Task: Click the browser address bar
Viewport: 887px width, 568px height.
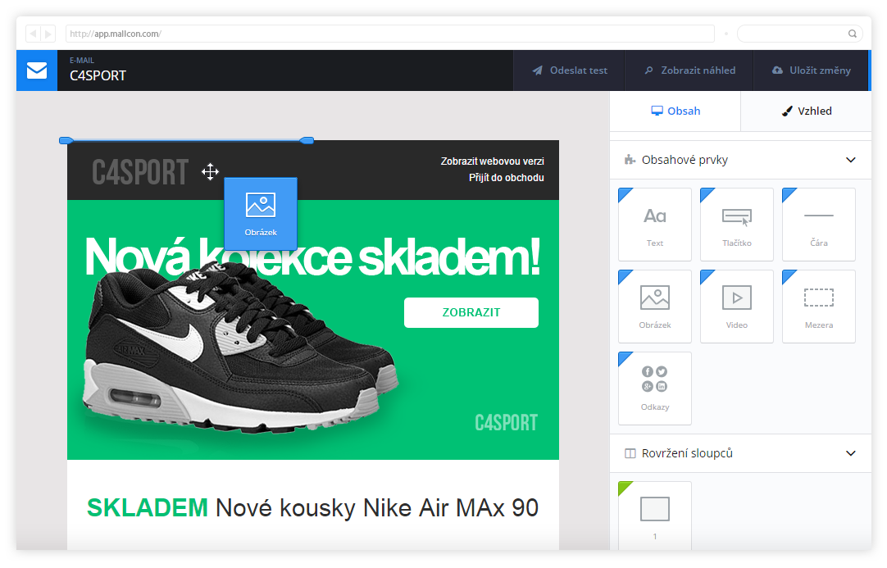Action: tap(390, 34)
